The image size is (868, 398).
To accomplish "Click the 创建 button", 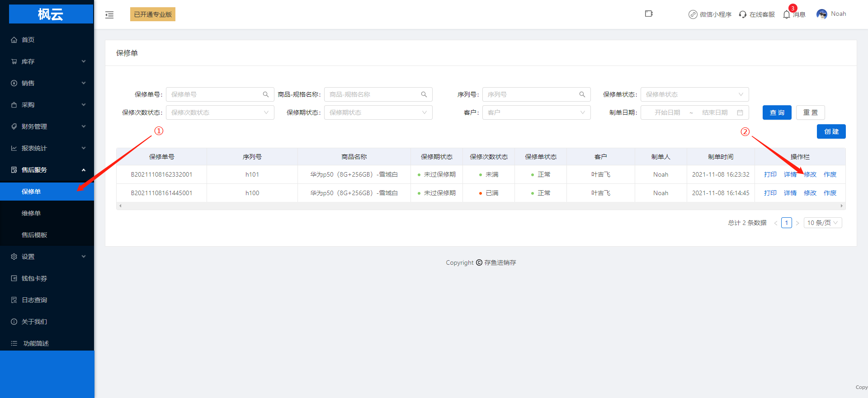I will [x=831, y=131].
